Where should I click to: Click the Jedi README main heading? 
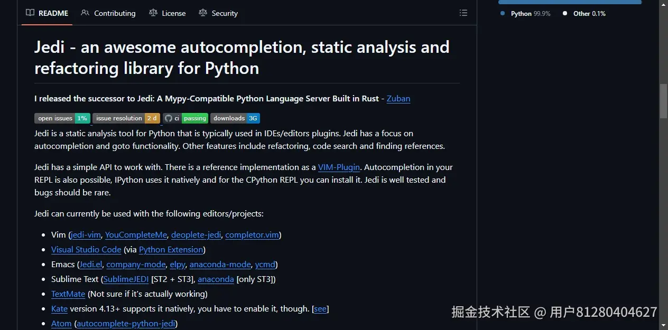tap(242, 58)
